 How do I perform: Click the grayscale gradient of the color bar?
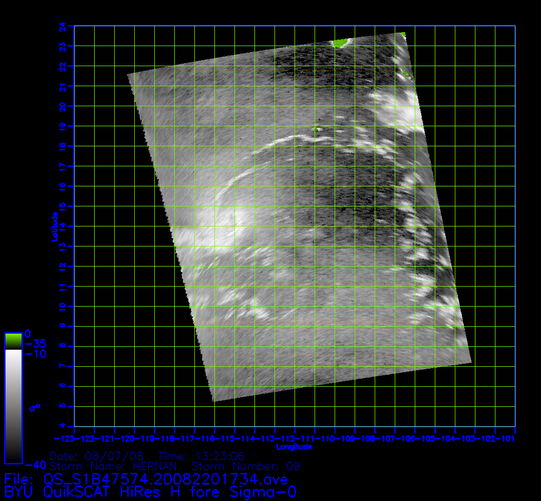tap(13, 406)
